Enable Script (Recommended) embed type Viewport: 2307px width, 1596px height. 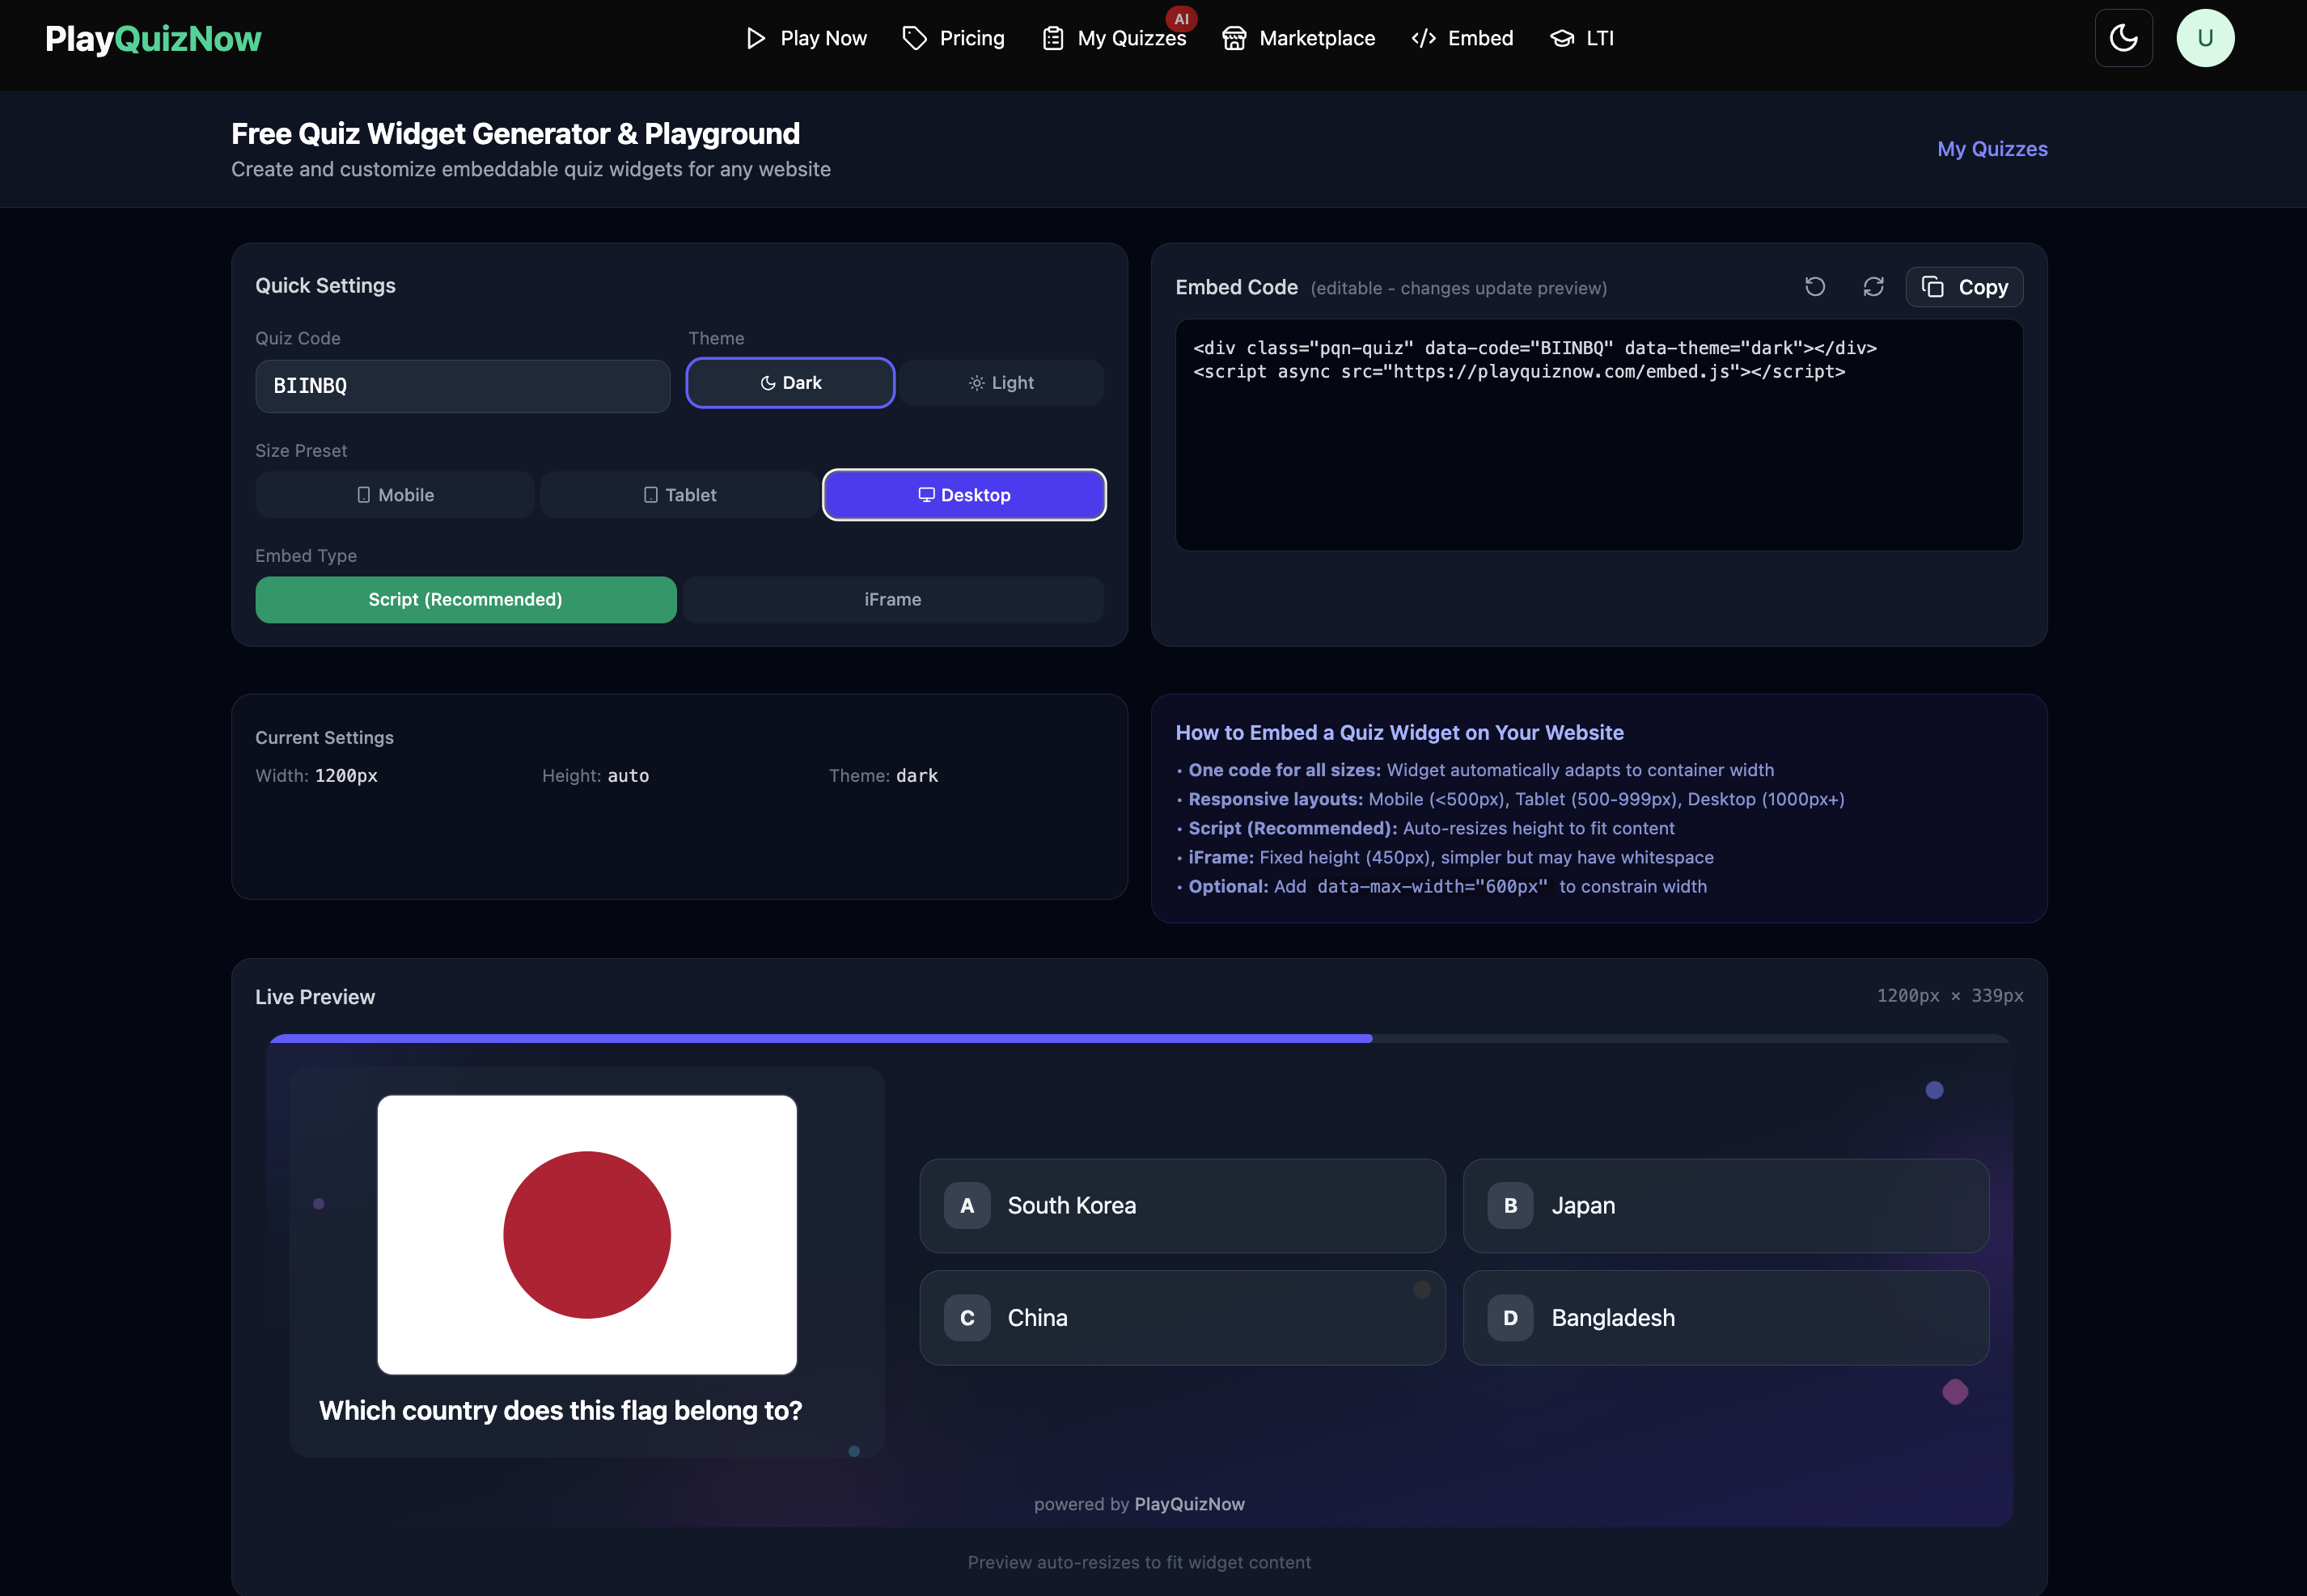(x=464, y=599)
